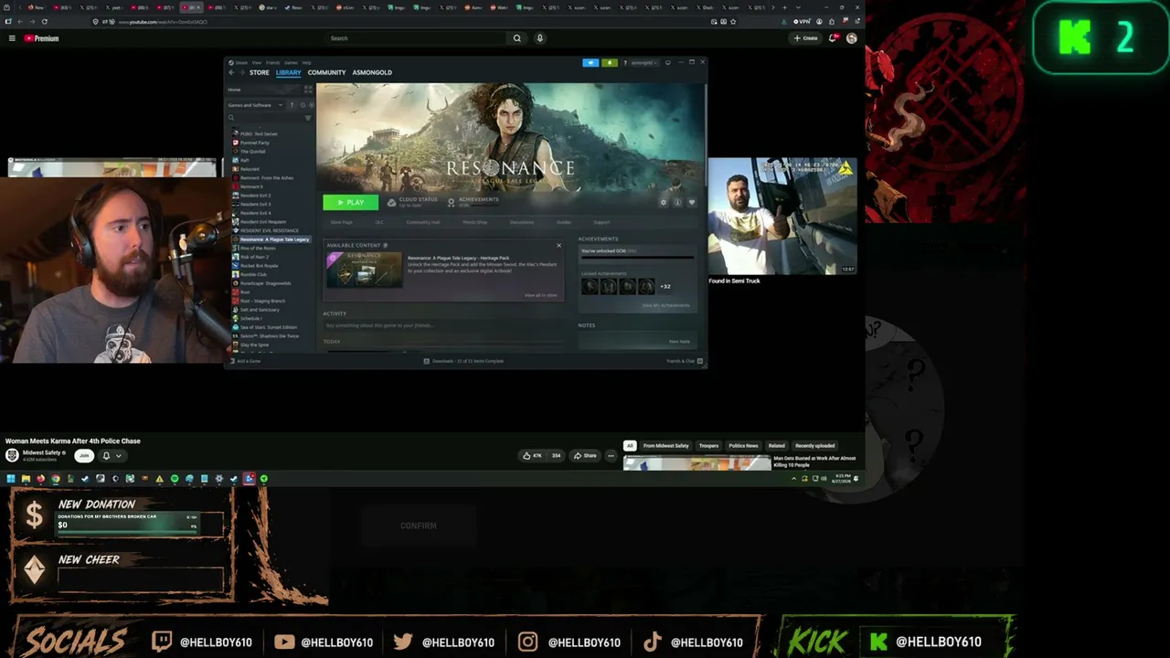Dislike the YouTube video
This screenshot has height=658, width=1170.
554,455
